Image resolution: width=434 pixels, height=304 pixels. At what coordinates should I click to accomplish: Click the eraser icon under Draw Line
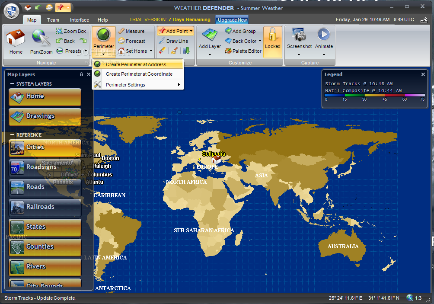(x=162, y=51)
